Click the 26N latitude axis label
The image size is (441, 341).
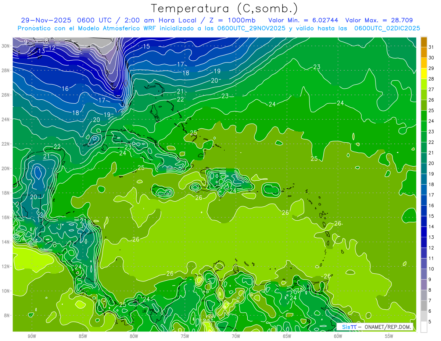pyautogui.click(x=6, y=95)
